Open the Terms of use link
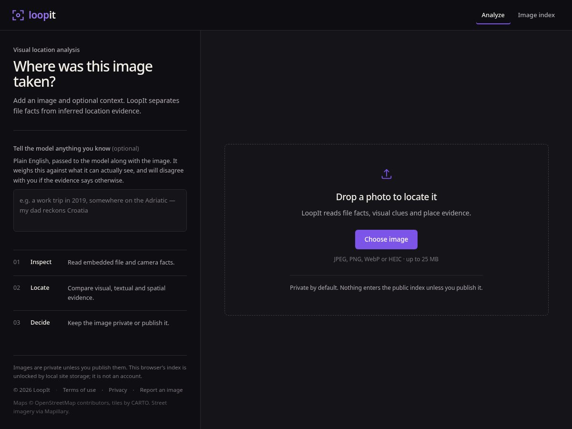Image resolution: width=572 pixels, height=429 pixels. 79,390
